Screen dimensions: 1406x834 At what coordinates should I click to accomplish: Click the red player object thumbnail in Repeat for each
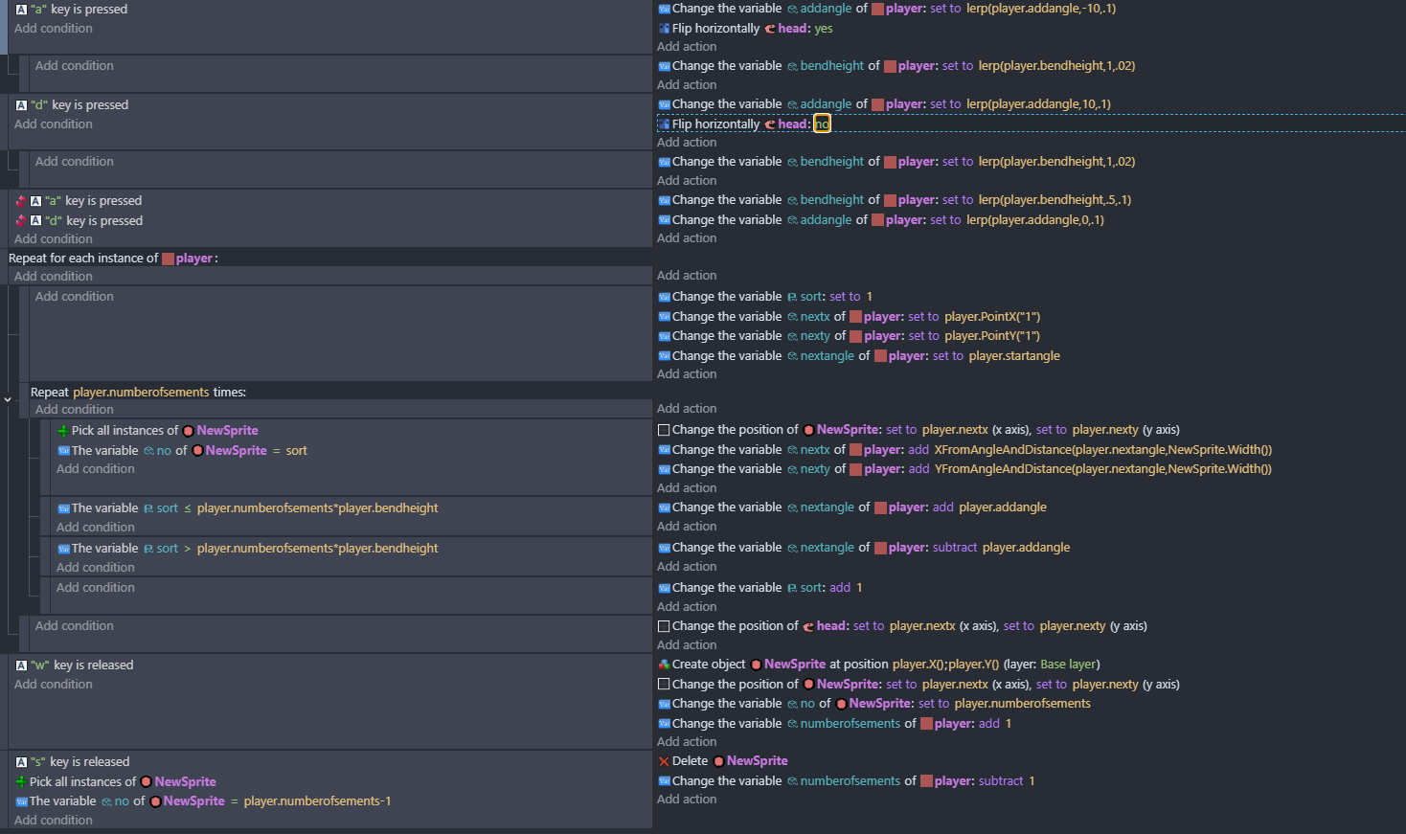168,259
